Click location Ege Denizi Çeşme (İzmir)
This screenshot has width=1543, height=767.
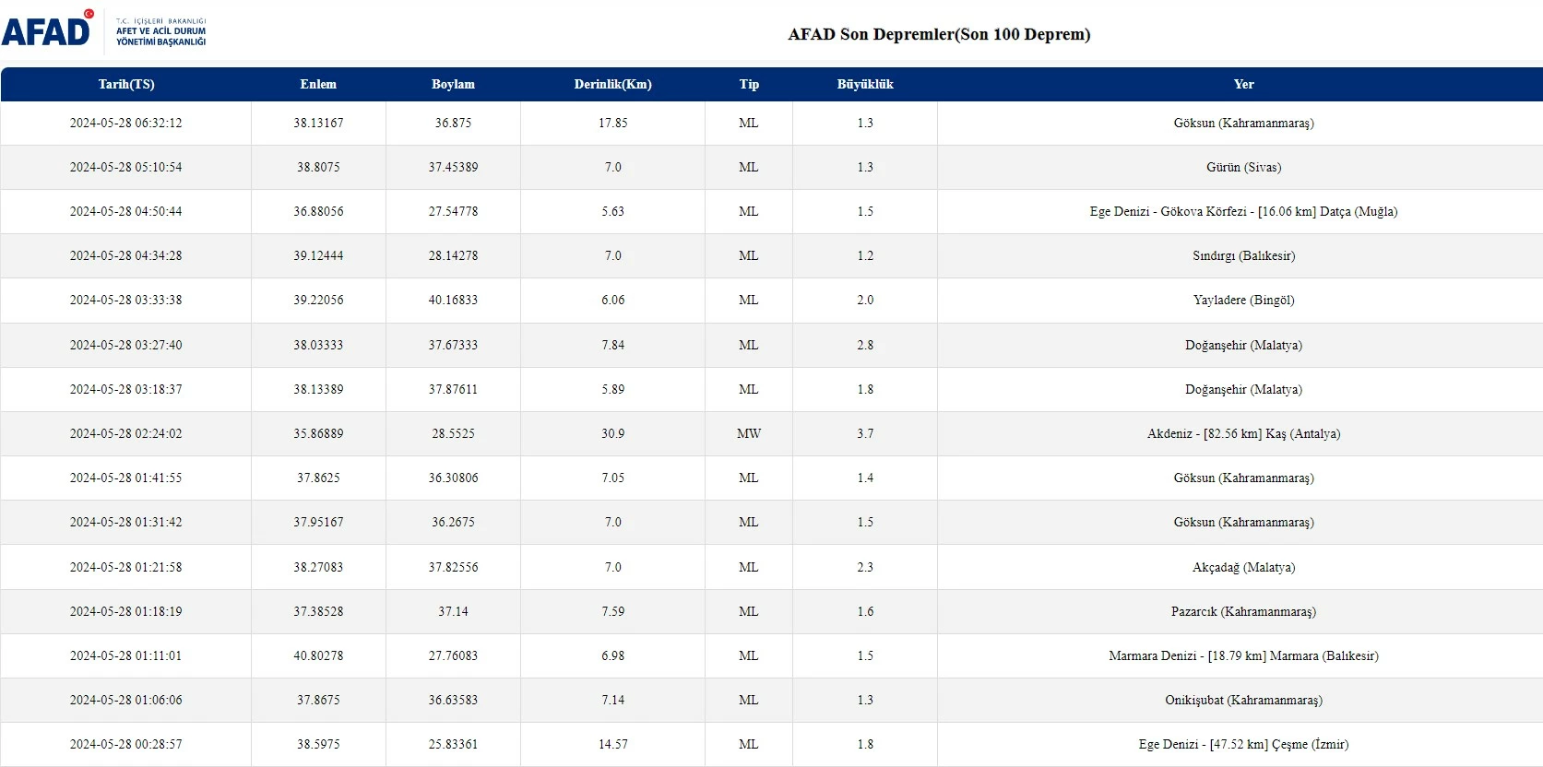pos(1243,744)
